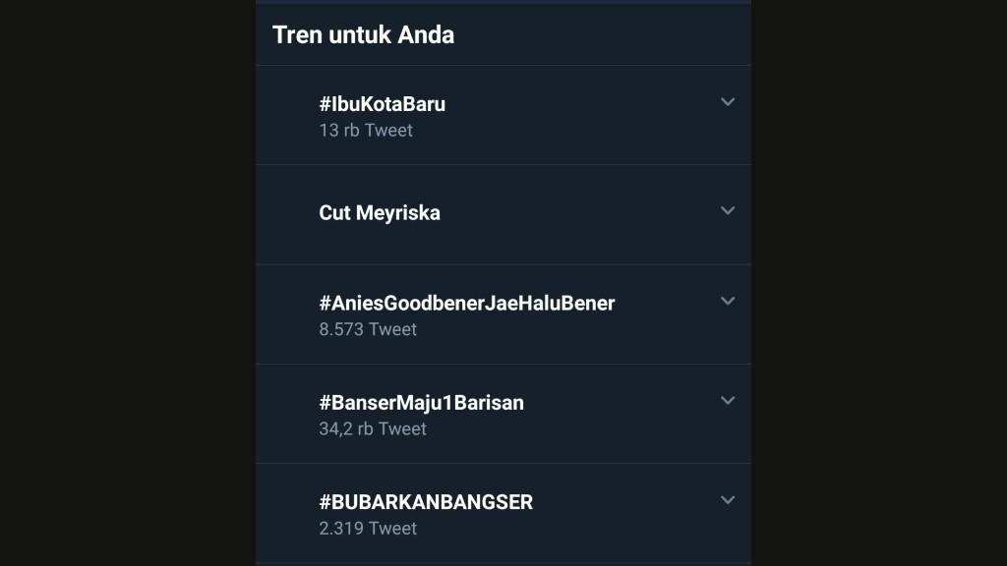Open the #BUBARKANBANGSER hashtag
The image size is (1007, 566).
[427, 501]
